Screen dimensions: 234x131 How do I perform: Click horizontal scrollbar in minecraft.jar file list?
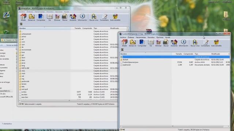69,100
